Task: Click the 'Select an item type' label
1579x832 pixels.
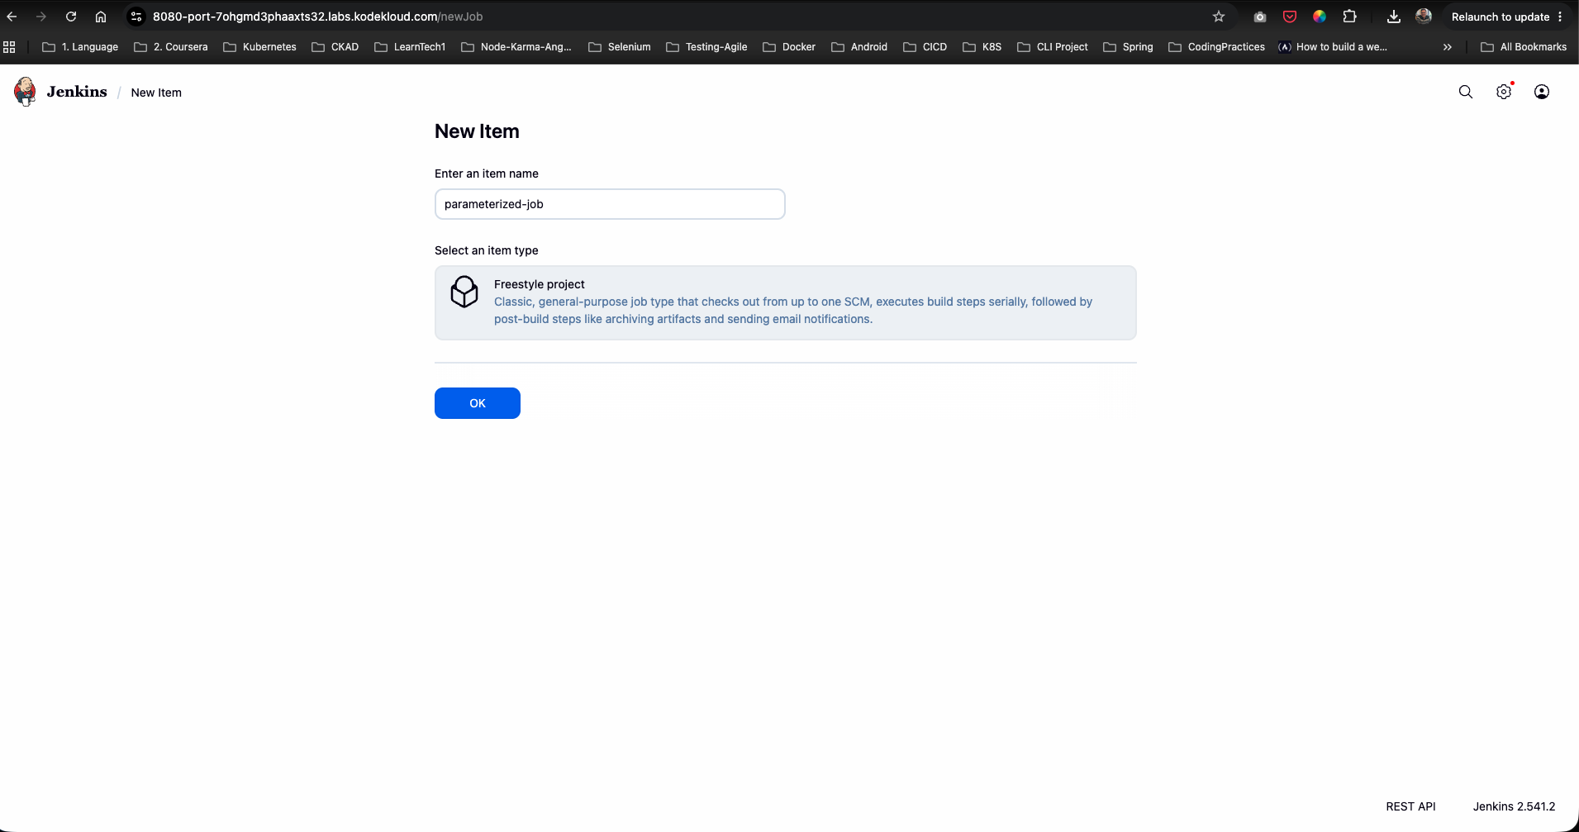Action: (x=487, y=250)
